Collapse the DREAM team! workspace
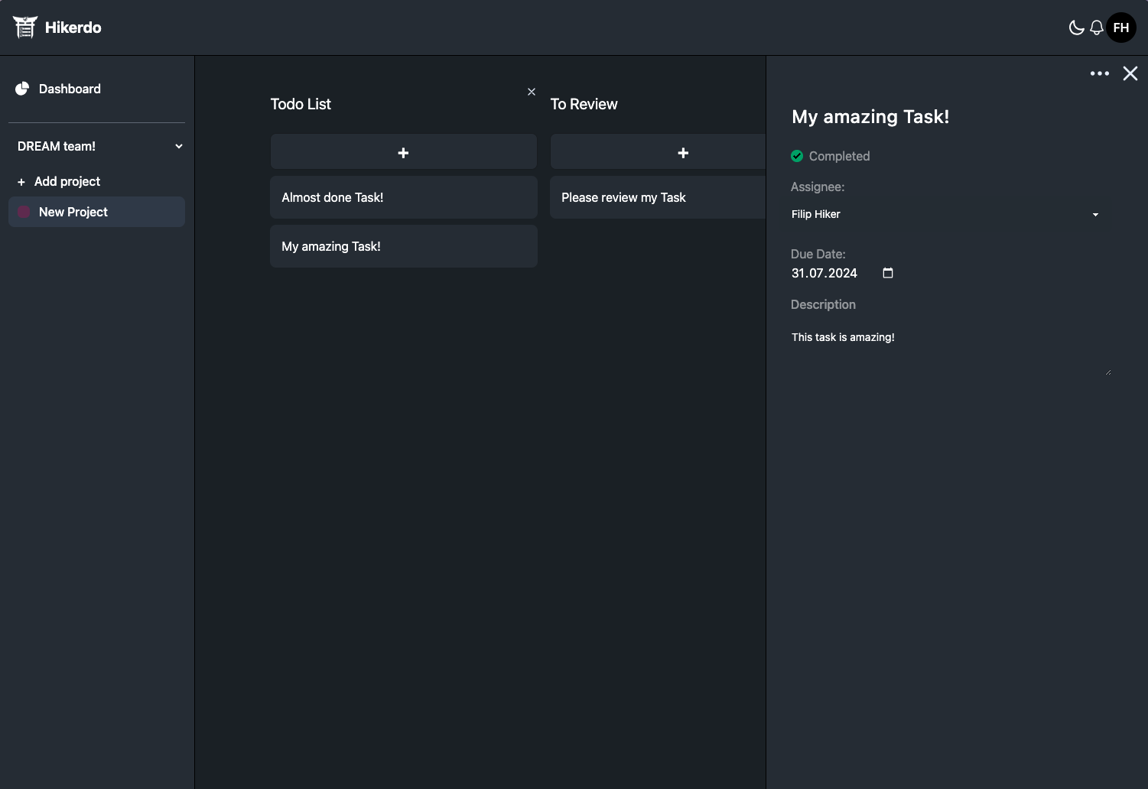The height and width of the screenshot is (789, 1148). pos(178,146)
